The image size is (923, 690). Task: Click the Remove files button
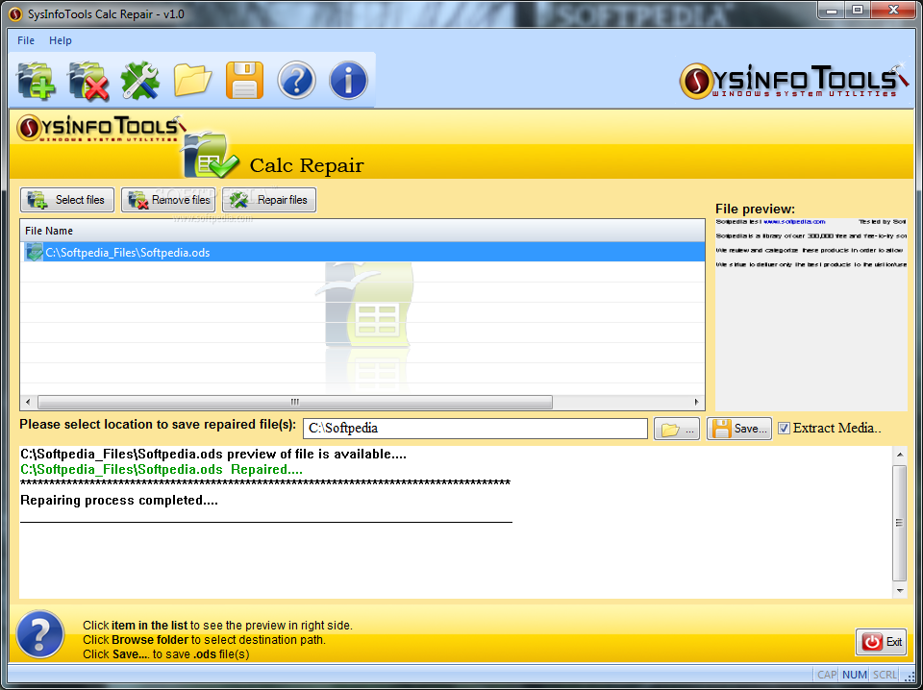(x=168, y=200)
